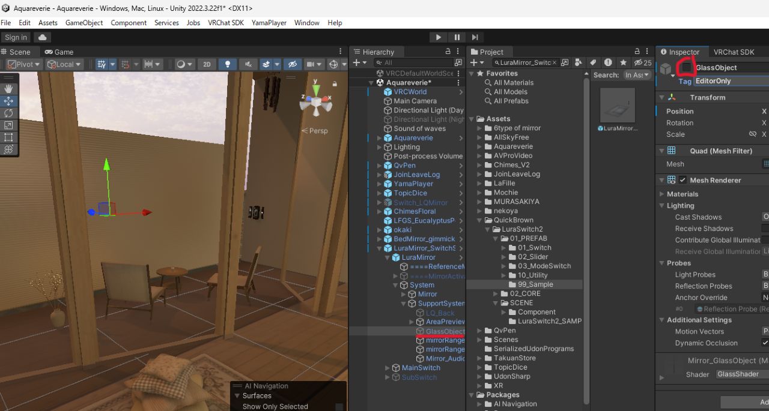This screenshot has width=769, height=411.
Task: Toggle the Scale constrained proportions link
Action: 752,134
